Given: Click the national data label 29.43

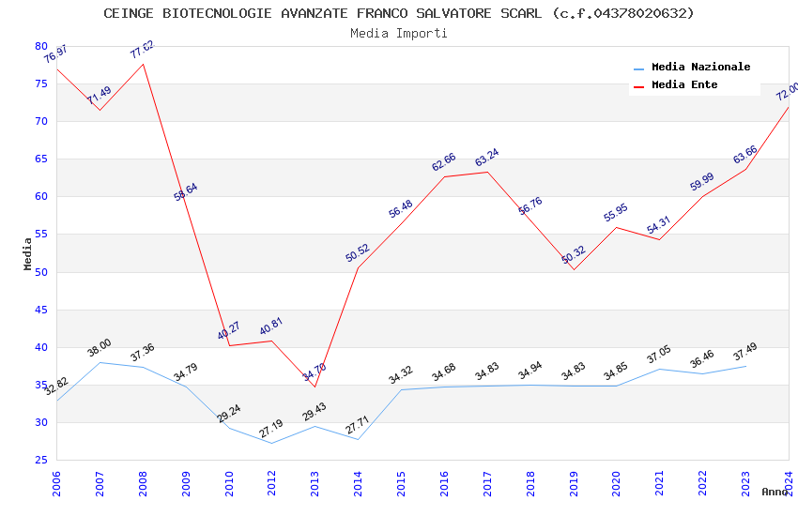Looking at the screenshot, I should pos(314,412).
